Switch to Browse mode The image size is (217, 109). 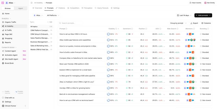[8, 8]
